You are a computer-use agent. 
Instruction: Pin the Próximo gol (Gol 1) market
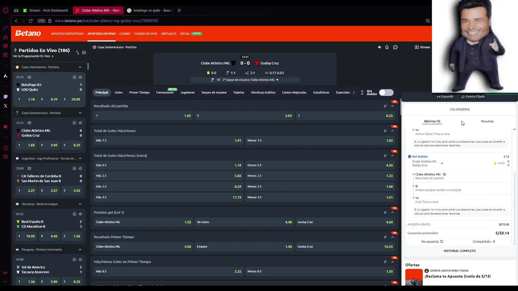[x=385, y=212]
